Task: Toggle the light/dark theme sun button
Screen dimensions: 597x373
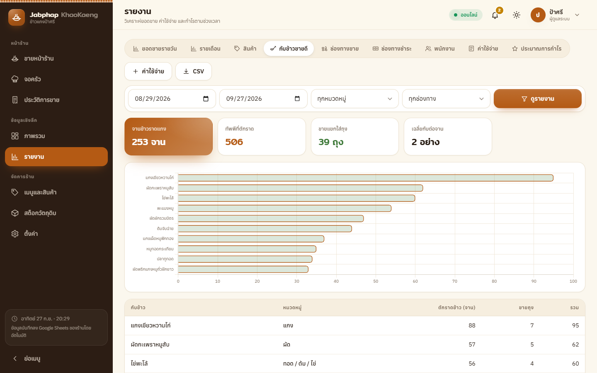Action: tap(517, 15)
